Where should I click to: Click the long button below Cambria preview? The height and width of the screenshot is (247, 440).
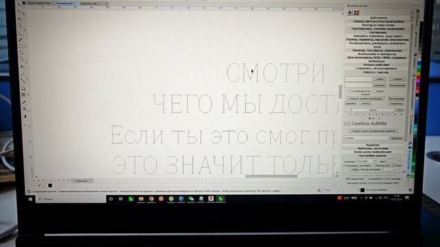[x=373, y=131]
